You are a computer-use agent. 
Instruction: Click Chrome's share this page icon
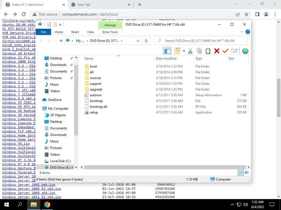[238, 14]
